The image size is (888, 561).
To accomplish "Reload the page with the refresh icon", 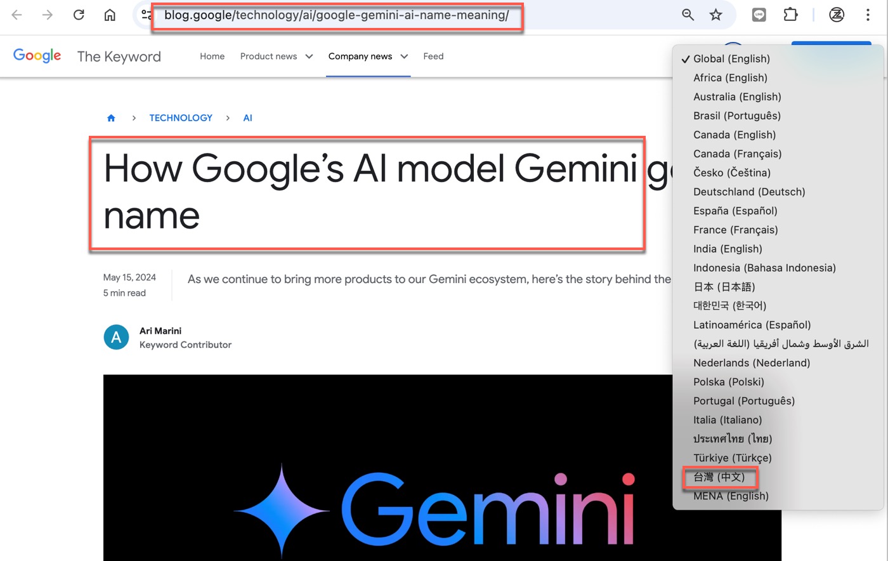I will pyautogui.click(x=79, y=15).
